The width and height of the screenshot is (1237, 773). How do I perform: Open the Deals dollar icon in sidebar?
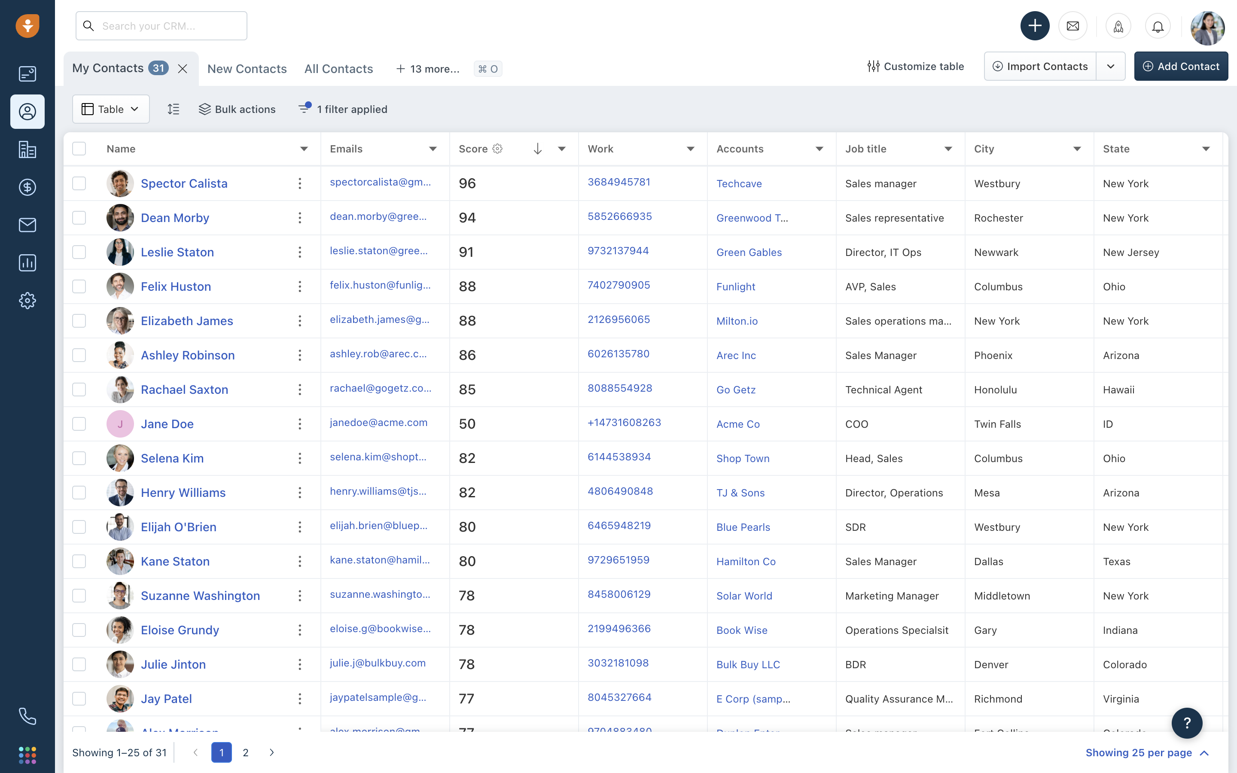pos(27,187)
